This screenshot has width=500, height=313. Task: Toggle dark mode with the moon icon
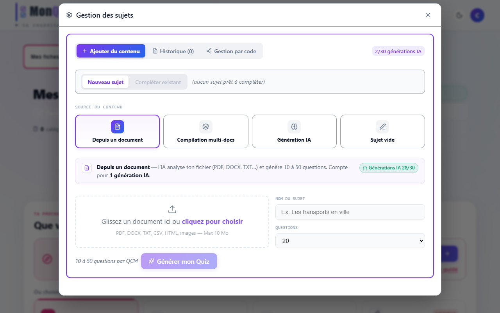(459, 15)
